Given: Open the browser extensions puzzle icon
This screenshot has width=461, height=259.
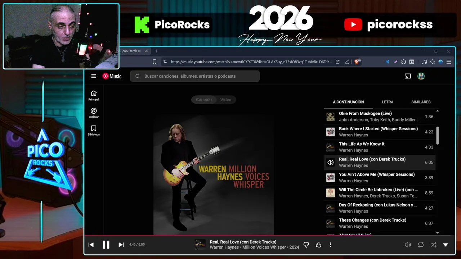Looking at the screenshot, I should (x=403, y=62).
